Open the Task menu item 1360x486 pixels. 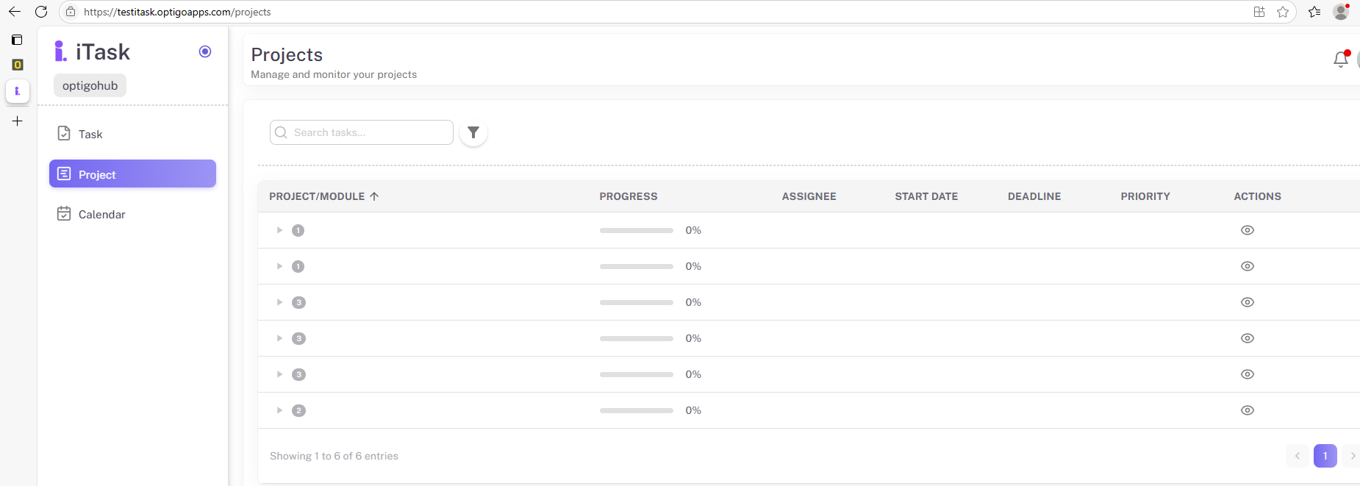click(x=90, y=134)
